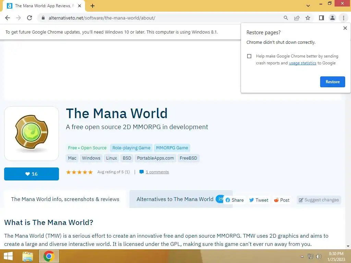Open the 1 comments link
This screenshot has height=263, width=351.
[157, 172]
